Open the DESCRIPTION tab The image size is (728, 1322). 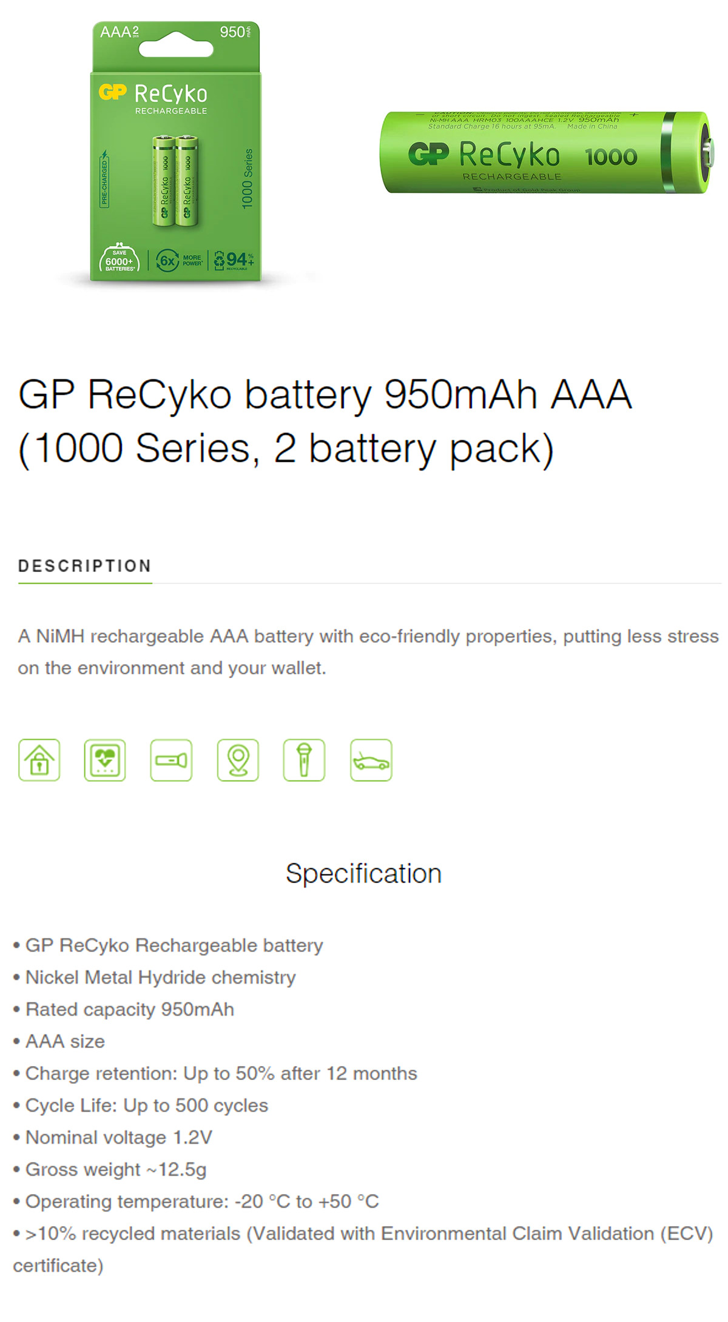(85, 566)
